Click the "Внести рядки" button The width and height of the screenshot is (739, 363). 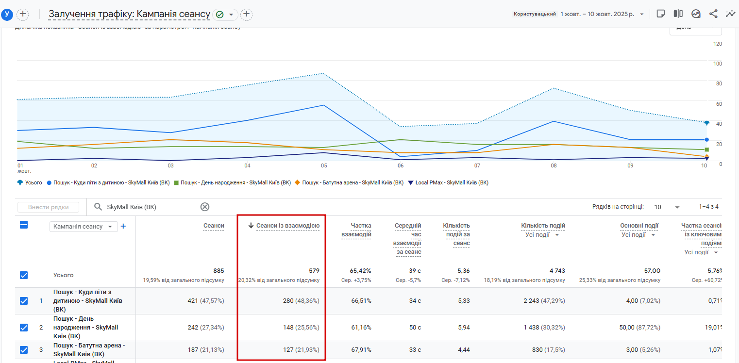click(49, 207)
